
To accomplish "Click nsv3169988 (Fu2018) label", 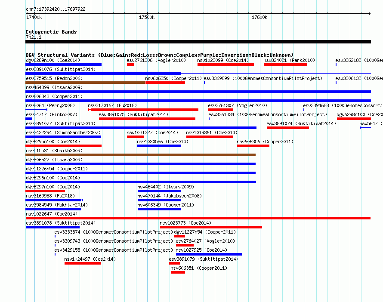I will [50, 196].
